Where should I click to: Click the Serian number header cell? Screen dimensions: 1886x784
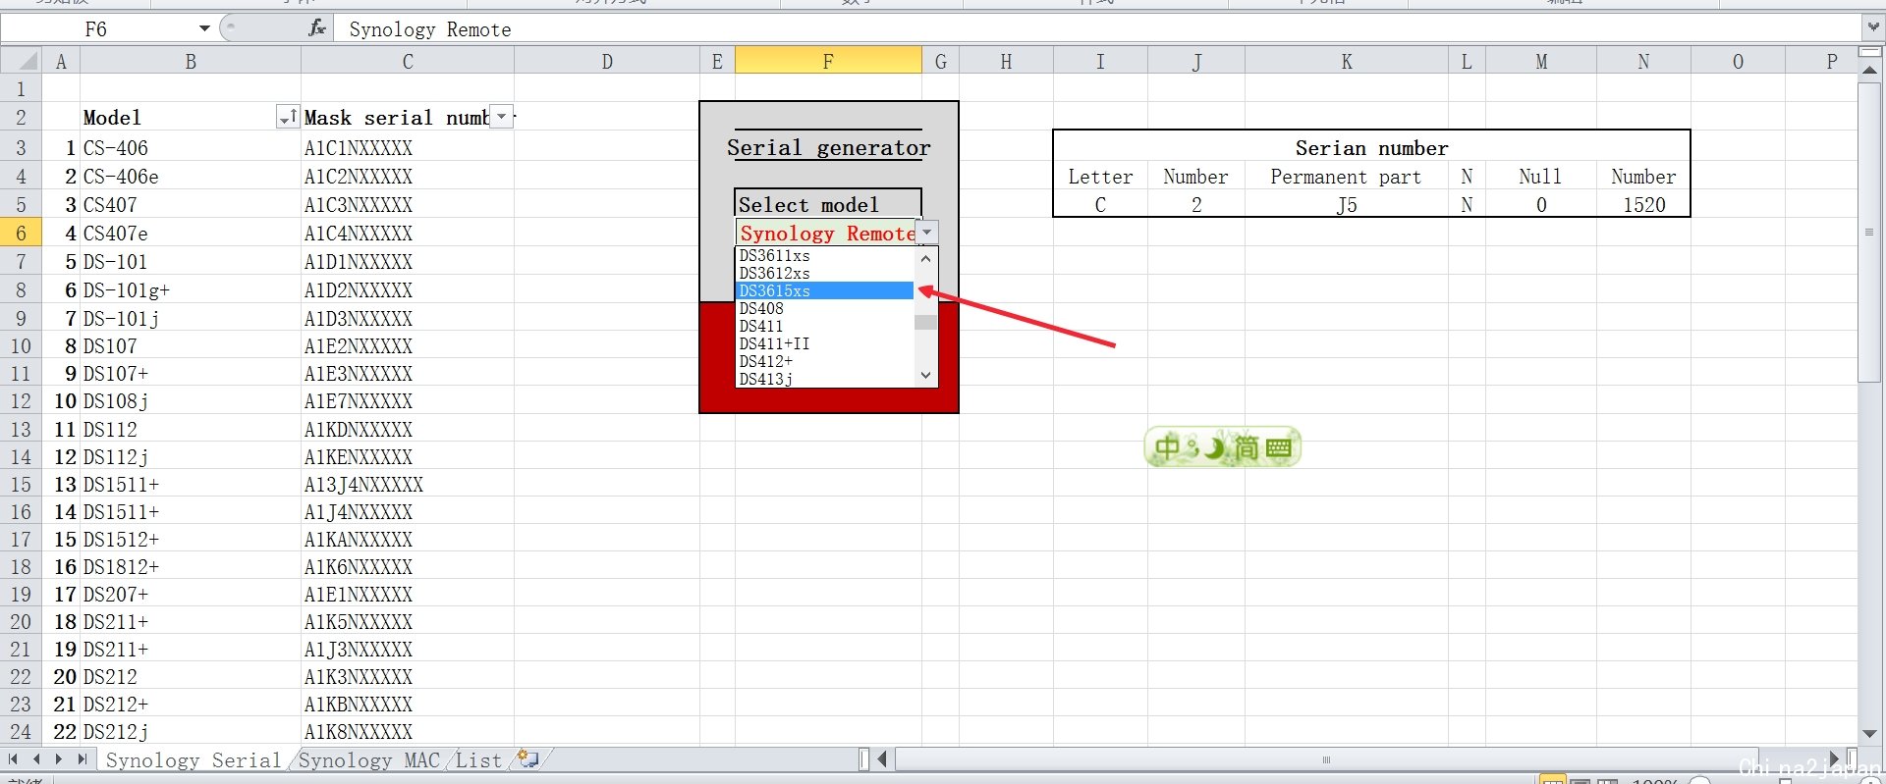pyautogui.click(x=1371, y=147)
